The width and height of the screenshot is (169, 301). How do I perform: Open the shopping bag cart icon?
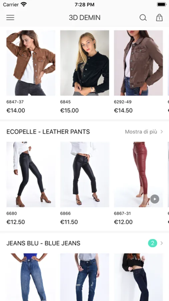(x=159, y=18)
